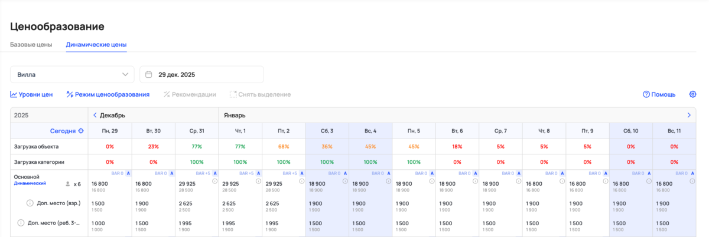The height and width of the screenshot is (237, 709).
Task: Switch to the Базовые цены tab
Action: pos(31,45)
